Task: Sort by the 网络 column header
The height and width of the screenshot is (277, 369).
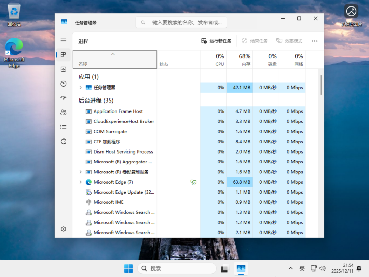Action: pos(292,60)
